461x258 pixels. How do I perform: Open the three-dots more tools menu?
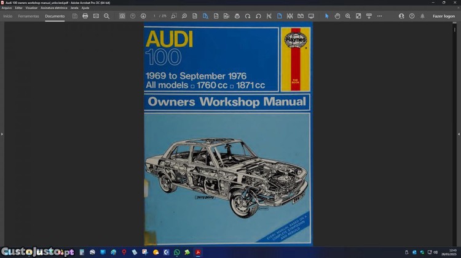pyautogui.click(x=379, y=16)
